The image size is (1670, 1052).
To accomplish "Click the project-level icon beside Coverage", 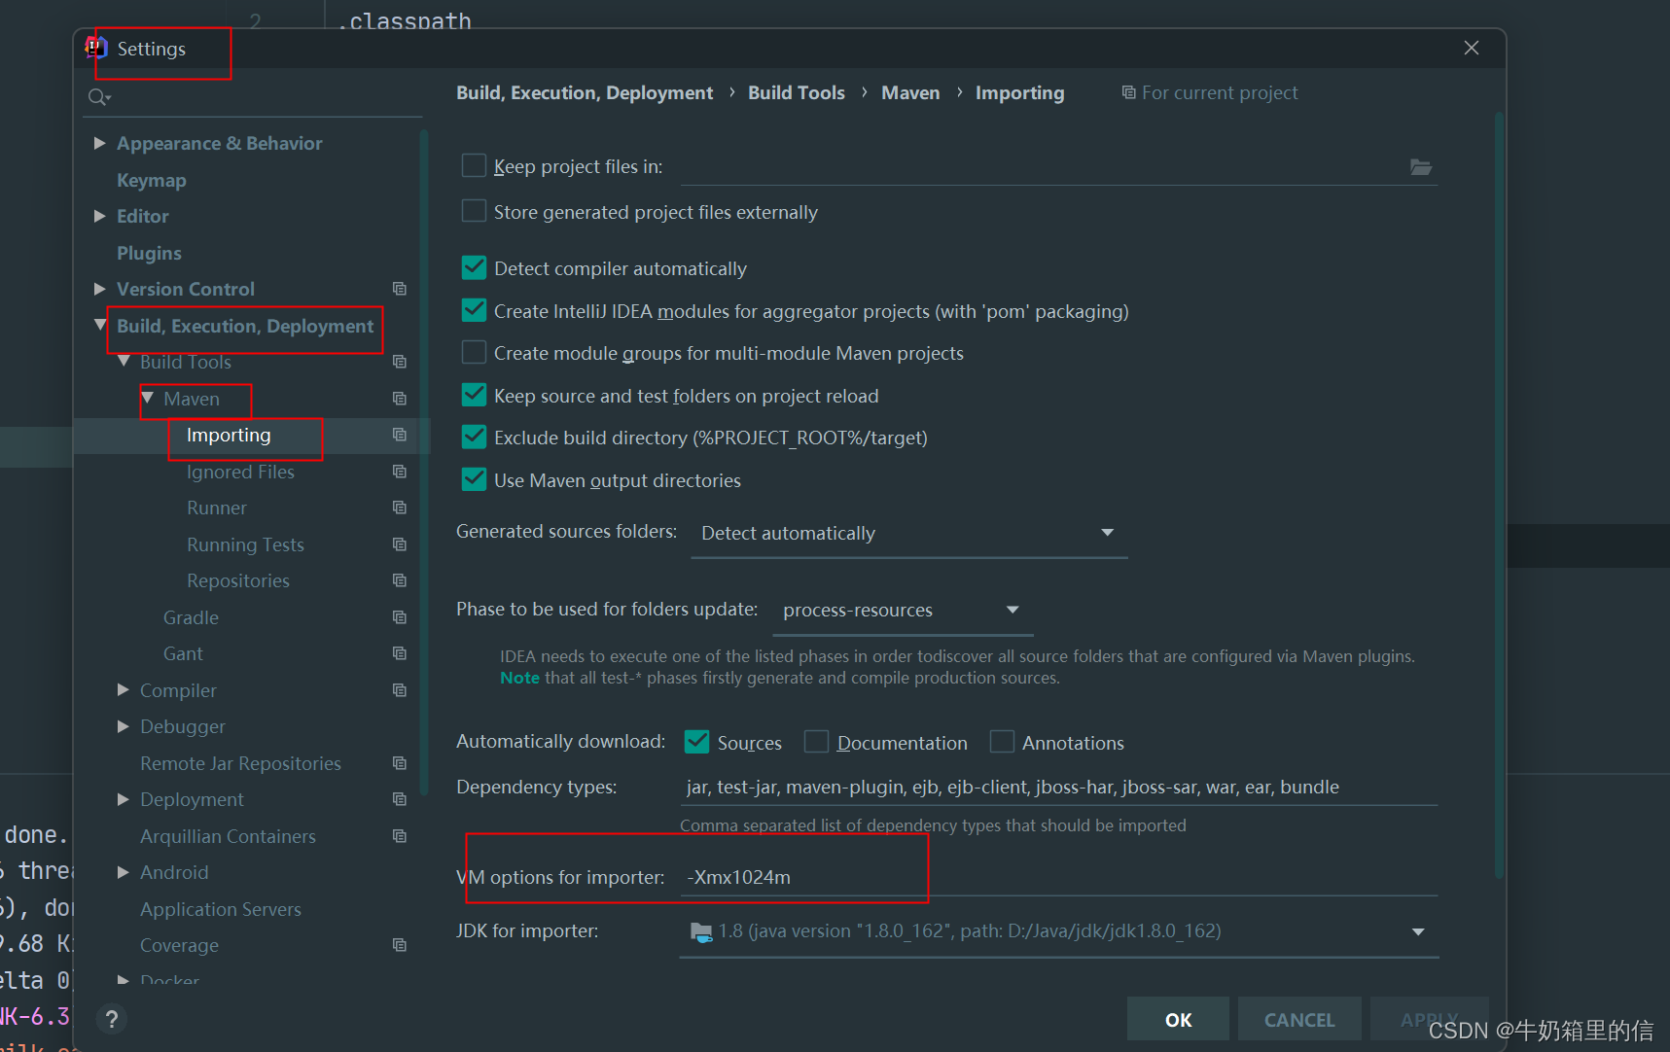I will [399, 945].
